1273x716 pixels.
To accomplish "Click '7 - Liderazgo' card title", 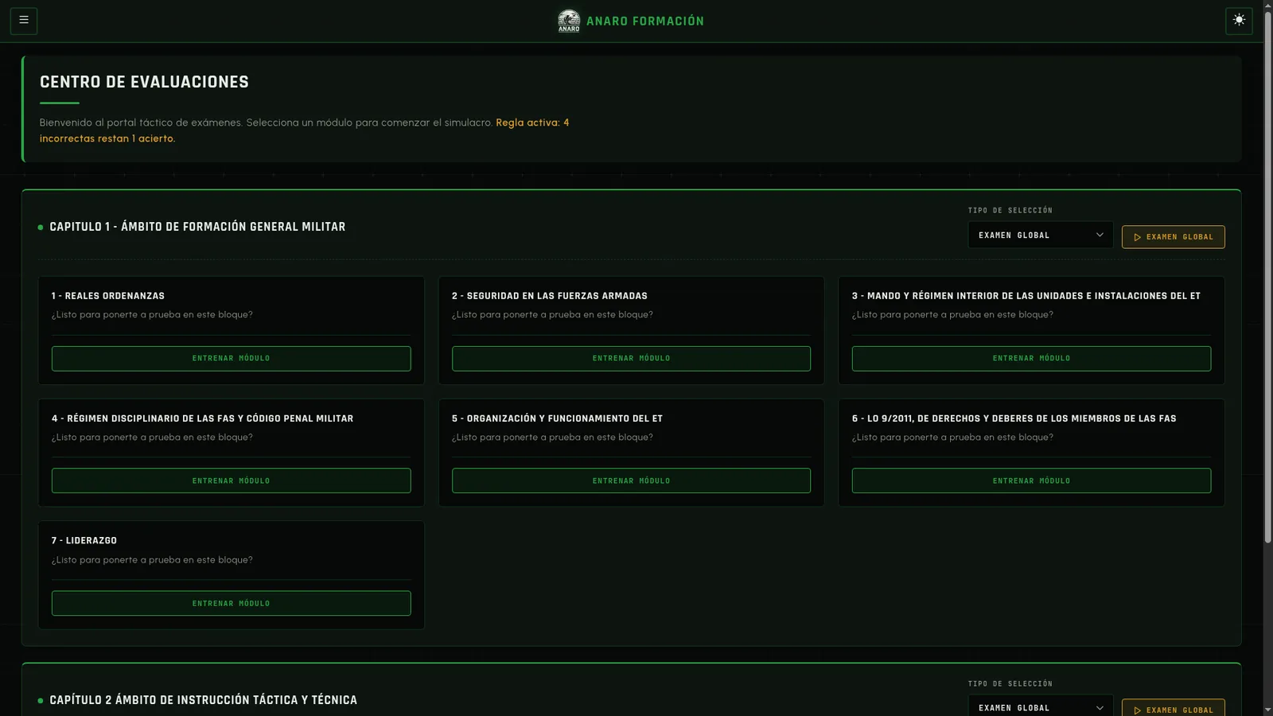I will coord(84,540).
